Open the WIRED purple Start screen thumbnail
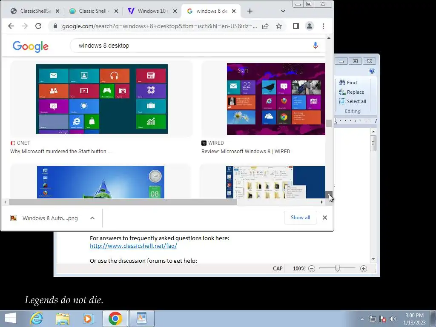The image size is (436, 327). [x=276, y=99]
